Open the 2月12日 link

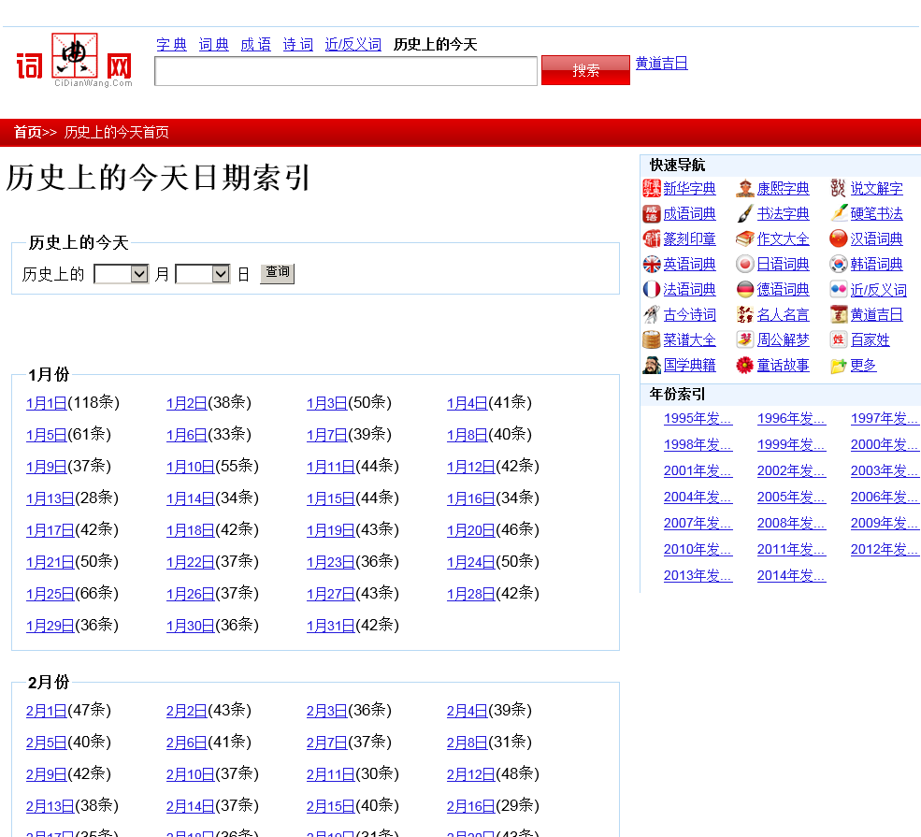click(x=471, y=774)
